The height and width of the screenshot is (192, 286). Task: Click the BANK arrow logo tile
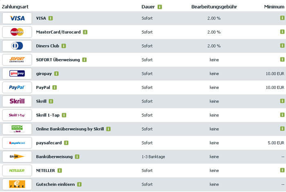click(17, 156)
